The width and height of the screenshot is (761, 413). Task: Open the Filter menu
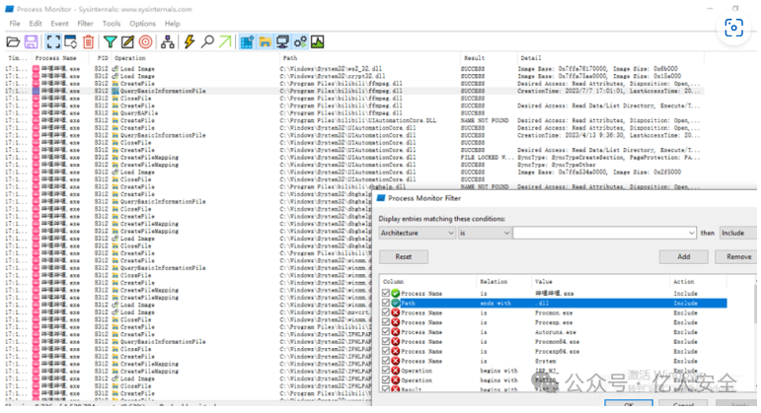coord(86,23)
